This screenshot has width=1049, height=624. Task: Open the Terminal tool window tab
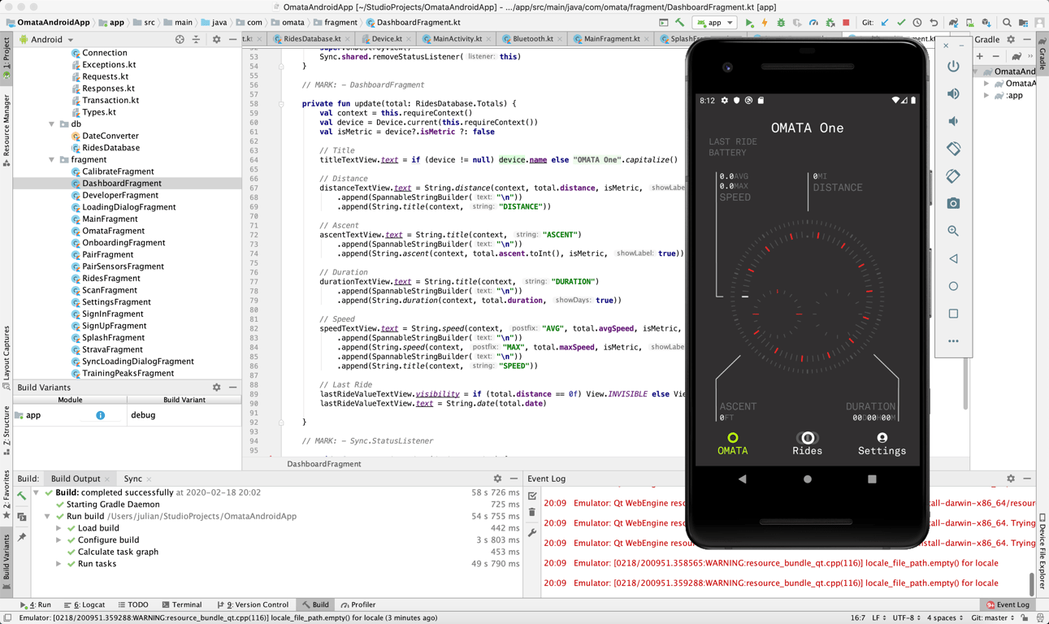tap(181, 605)
